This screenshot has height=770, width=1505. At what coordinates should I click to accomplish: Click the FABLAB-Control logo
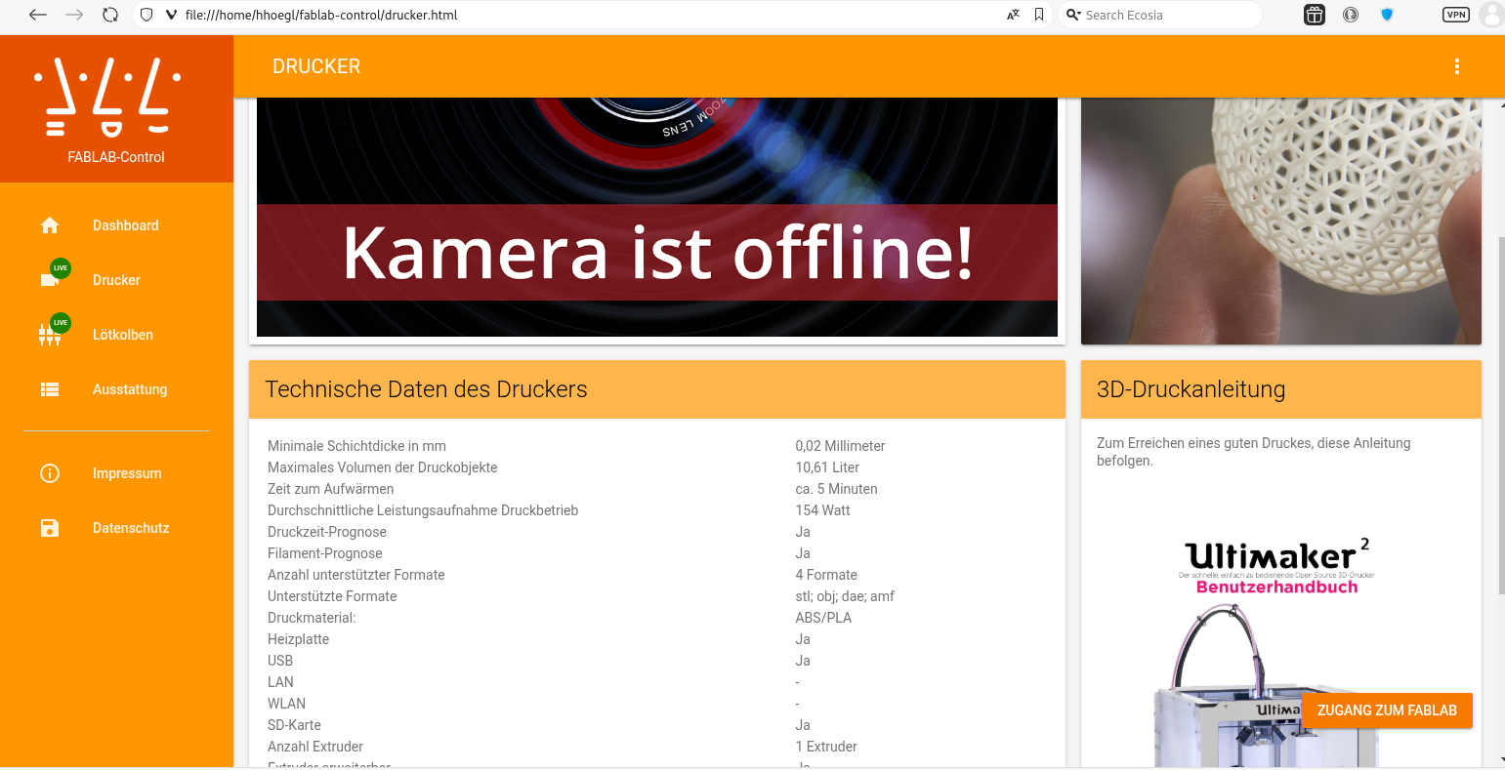coord(107,98)
